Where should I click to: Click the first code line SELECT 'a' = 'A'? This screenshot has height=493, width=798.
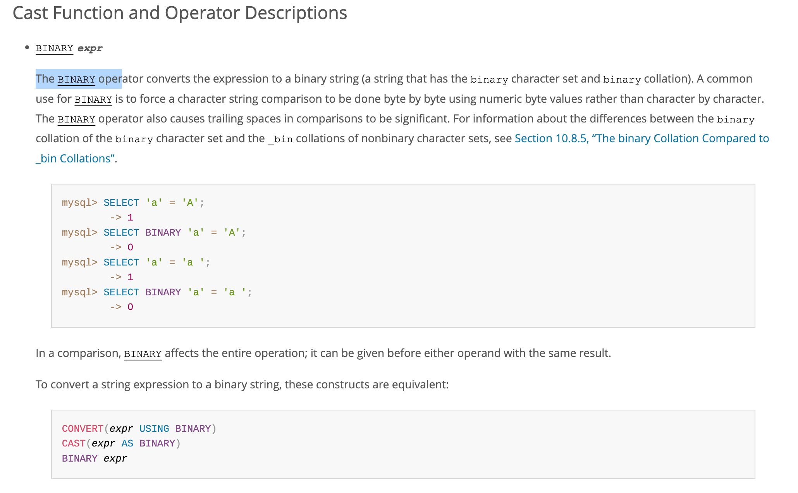point(153,203)
